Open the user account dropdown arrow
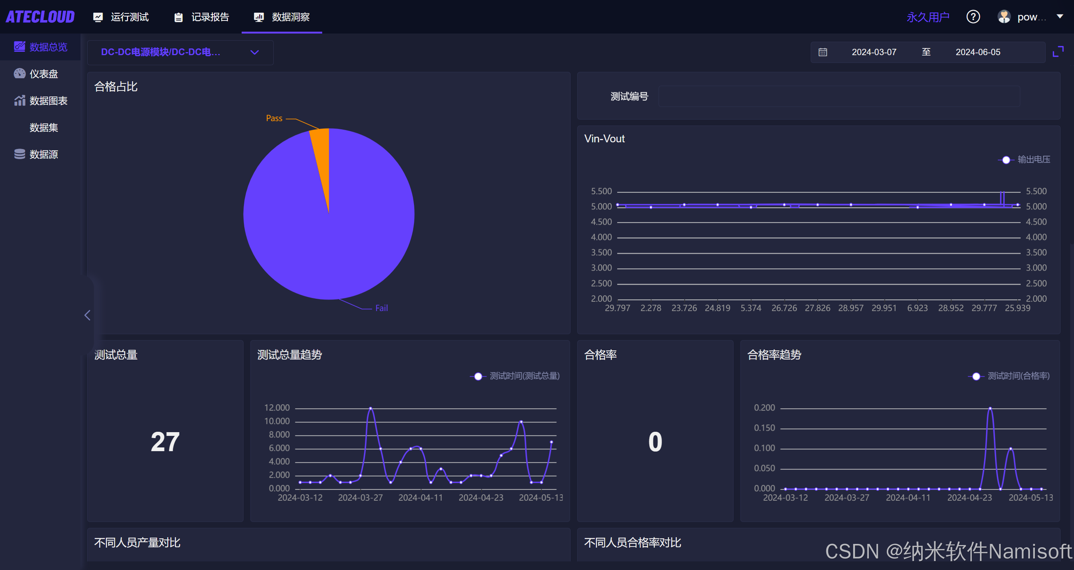This screenshot has width=1074, height=570. 1059,17
